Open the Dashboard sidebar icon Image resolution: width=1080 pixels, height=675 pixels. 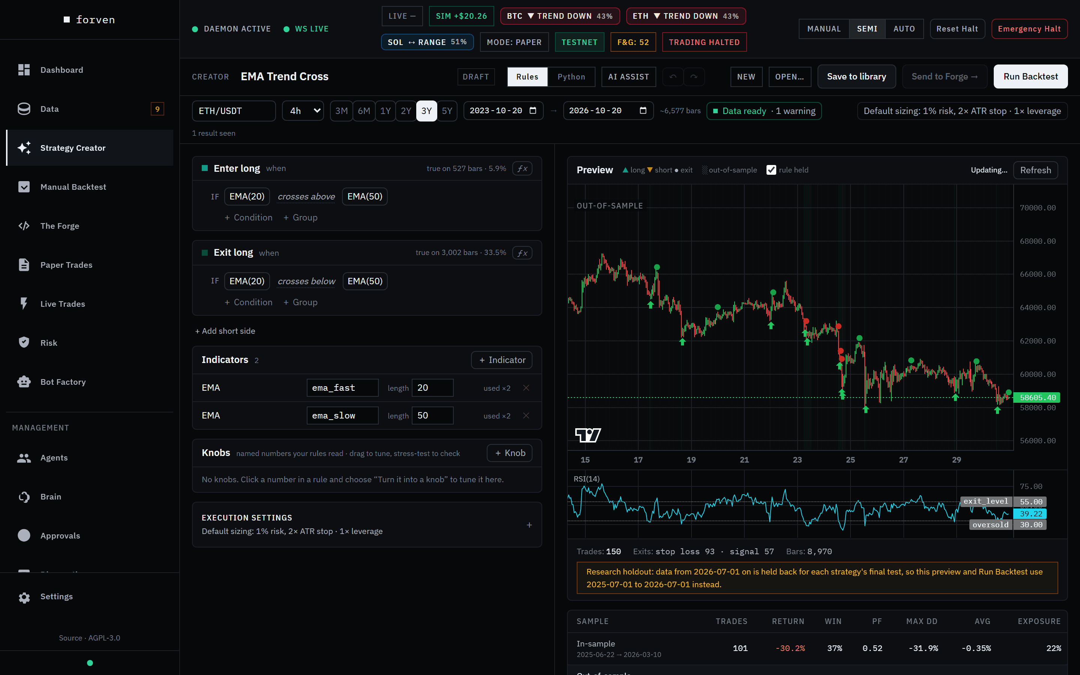tap(24, 70)
